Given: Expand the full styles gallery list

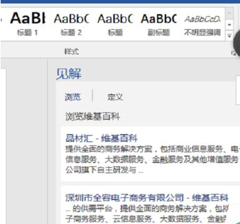Looking at the screenshot, I should (x=229, y=35).
